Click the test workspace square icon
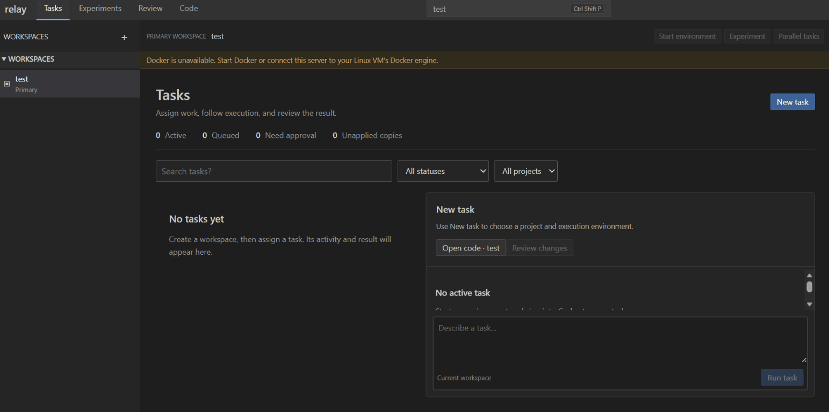The width and height of the screenshot is (829, 412). [x=7, y=84]
